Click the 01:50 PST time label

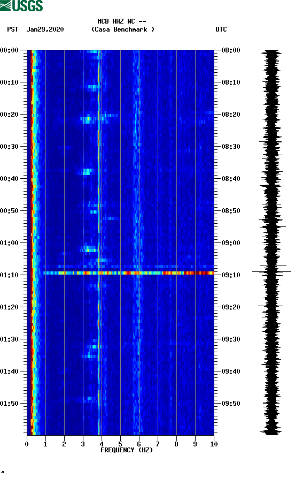(x=9, y=403)
